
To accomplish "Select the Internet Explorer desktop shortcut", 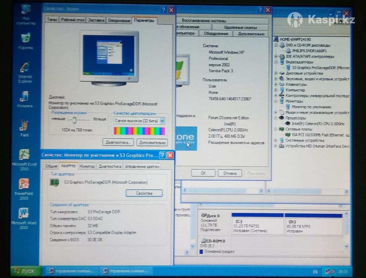I will [25, 72].
